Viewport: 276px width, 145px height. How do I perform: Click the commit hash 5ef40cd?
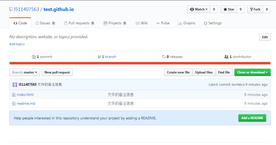(x=238, y=85)
